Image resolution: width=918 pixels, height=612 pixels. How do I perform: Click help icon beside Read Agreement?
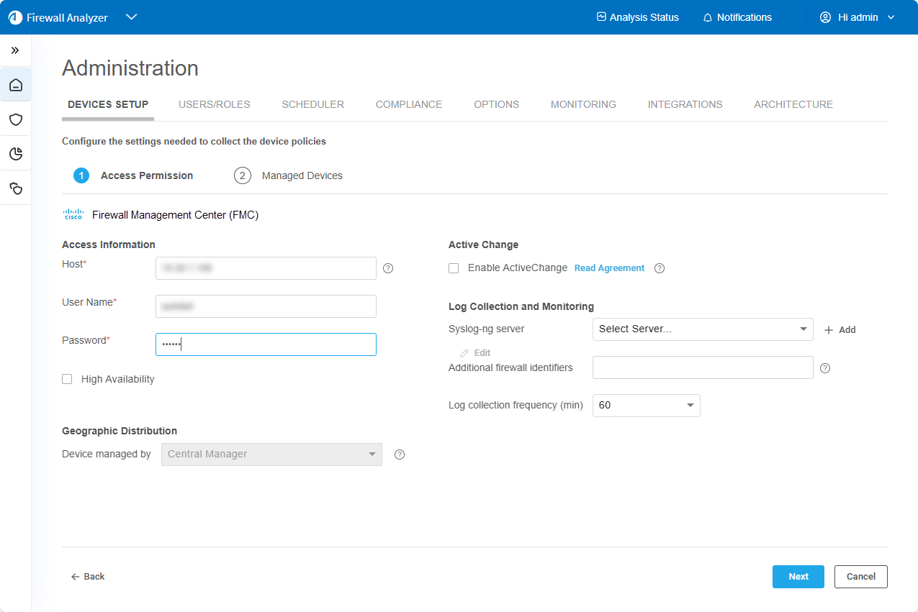coord(660,268)
